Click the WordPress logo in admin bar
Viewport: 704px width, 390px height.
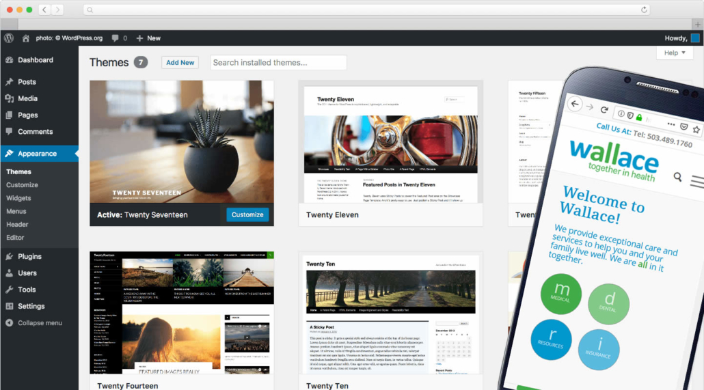coord(9,38)
